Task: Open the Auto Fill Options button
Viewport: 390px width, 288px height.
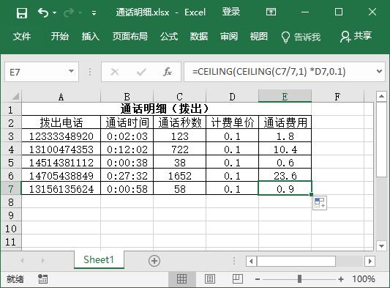Action: tap(320, 203)
